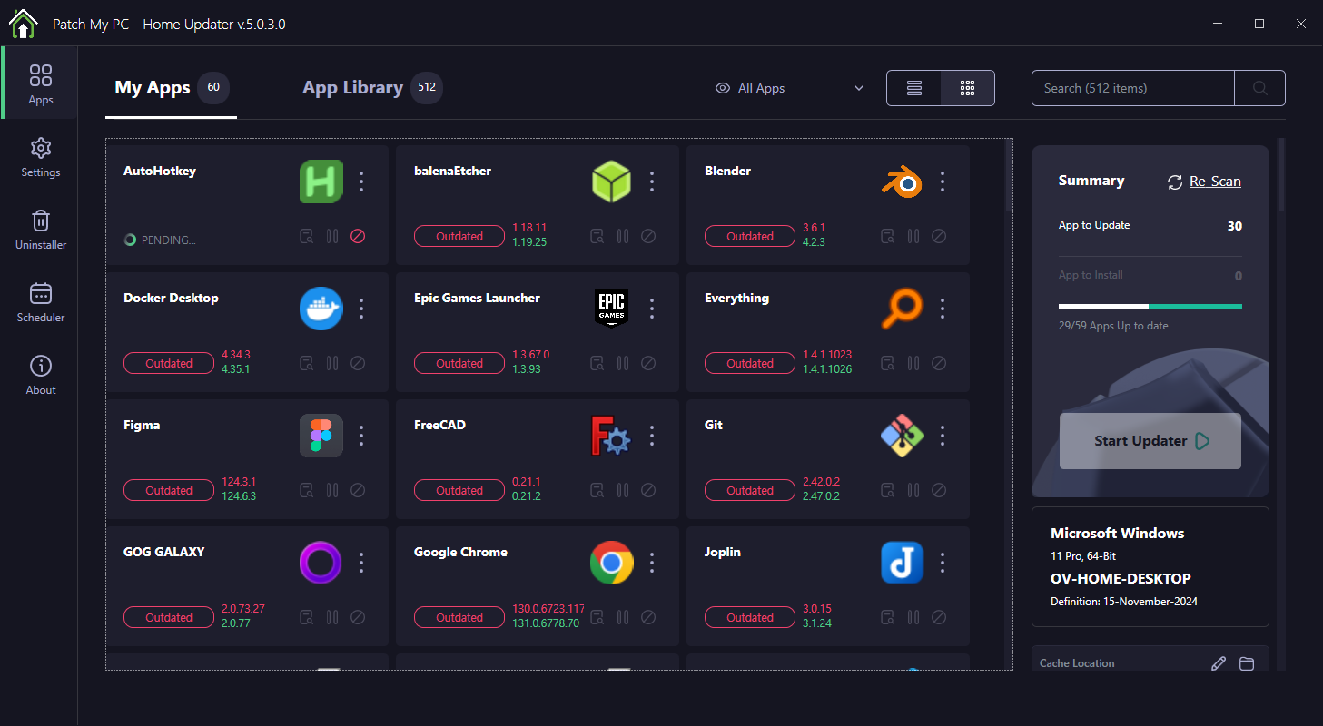Click the OV-HOME-DESKTOP computer name
The image size is (1323, 726).
pos(1121,578)
